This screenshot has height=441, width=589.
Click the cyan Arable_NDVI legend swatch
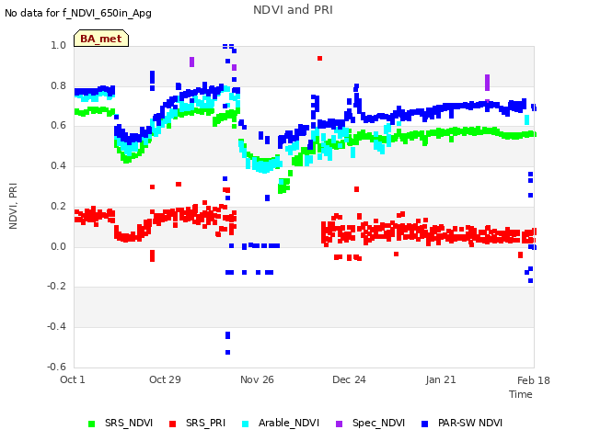(x=246, y=424)
